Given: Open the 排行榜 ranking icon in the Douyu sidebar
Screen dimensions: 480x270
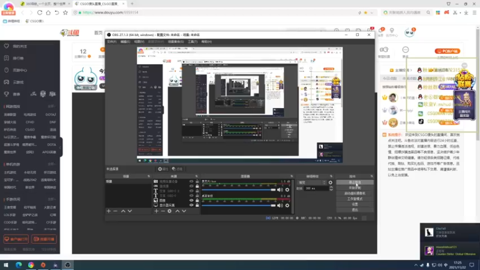Looking at the screenshot, I should click(7, 58).
